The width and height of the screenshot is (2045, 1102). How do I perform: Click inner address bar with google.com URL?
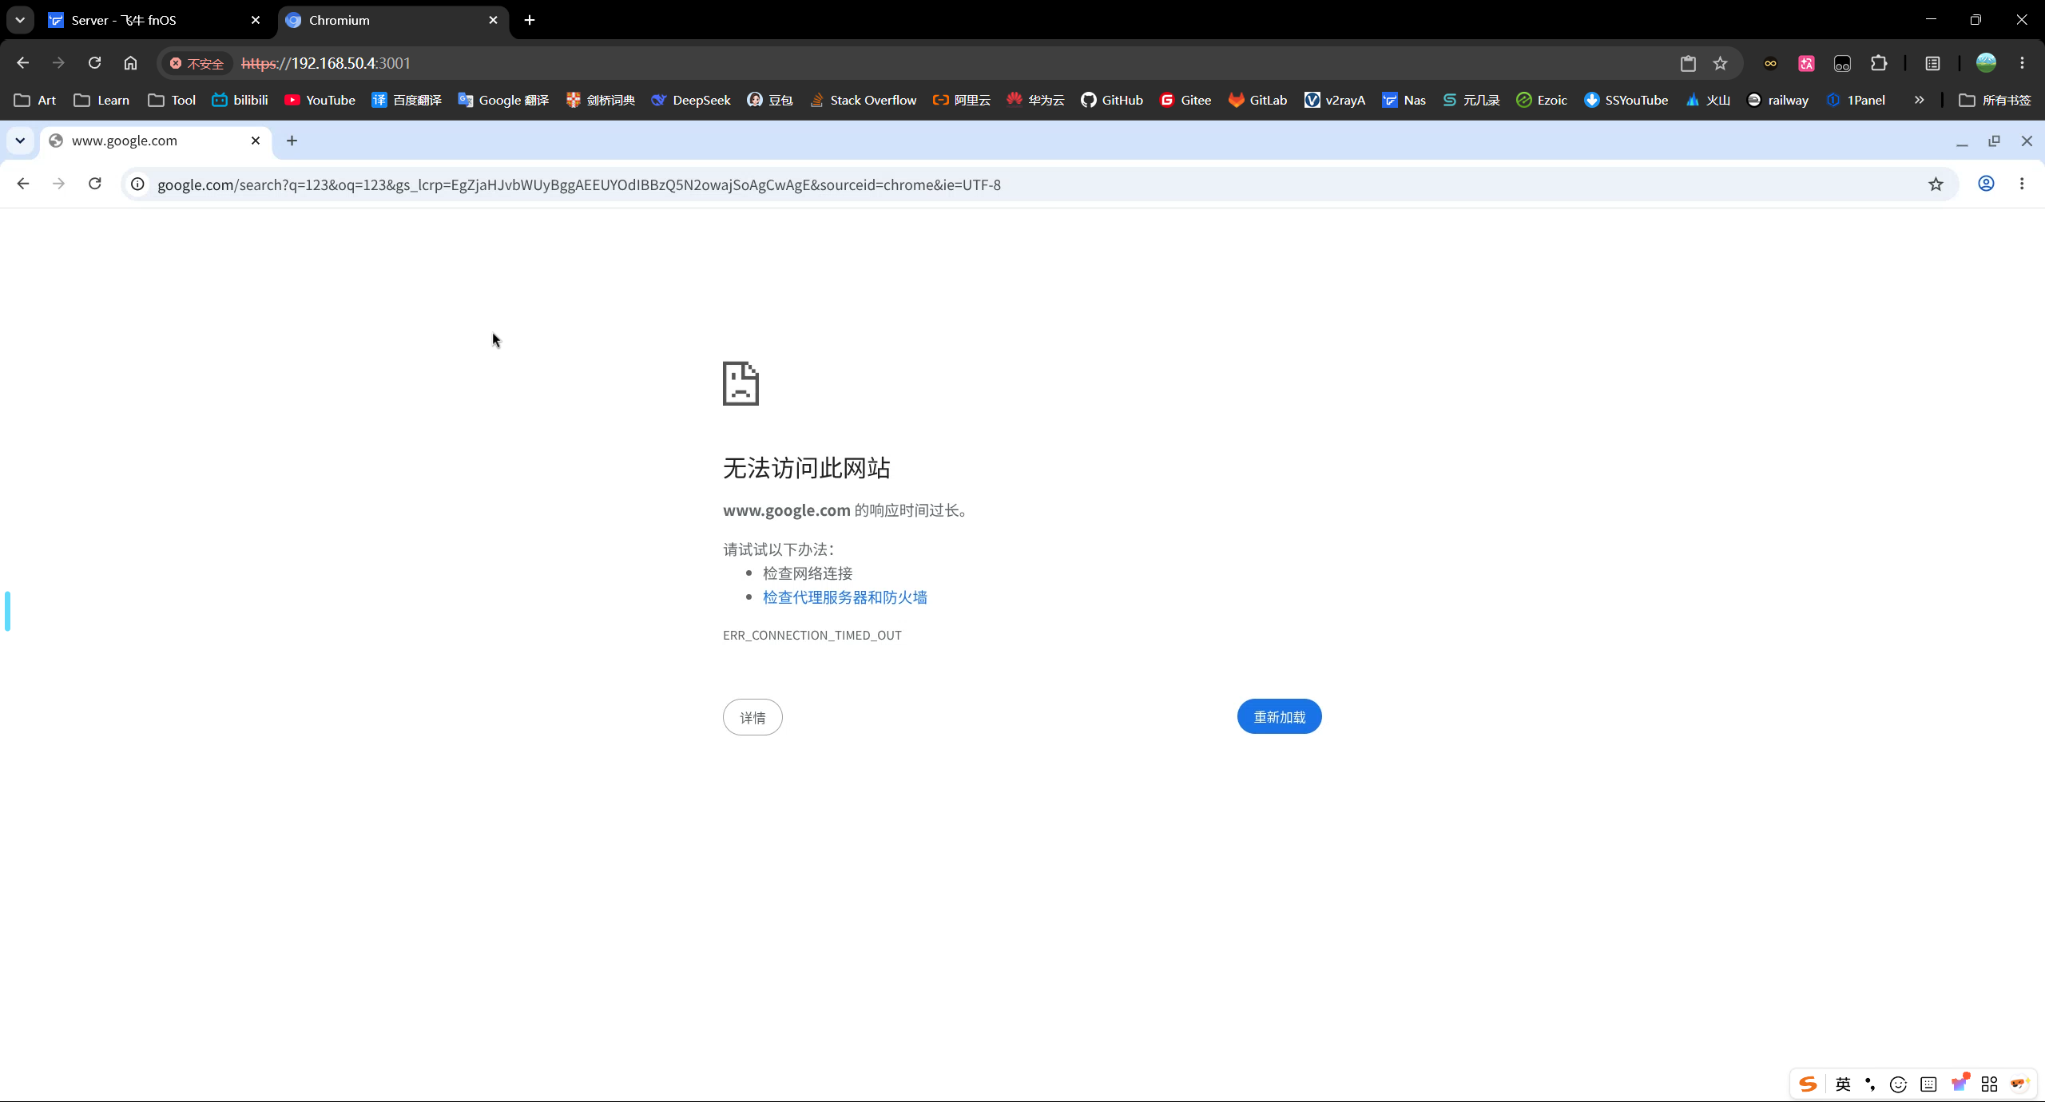pyautogui.click(x=1030, y=184)
